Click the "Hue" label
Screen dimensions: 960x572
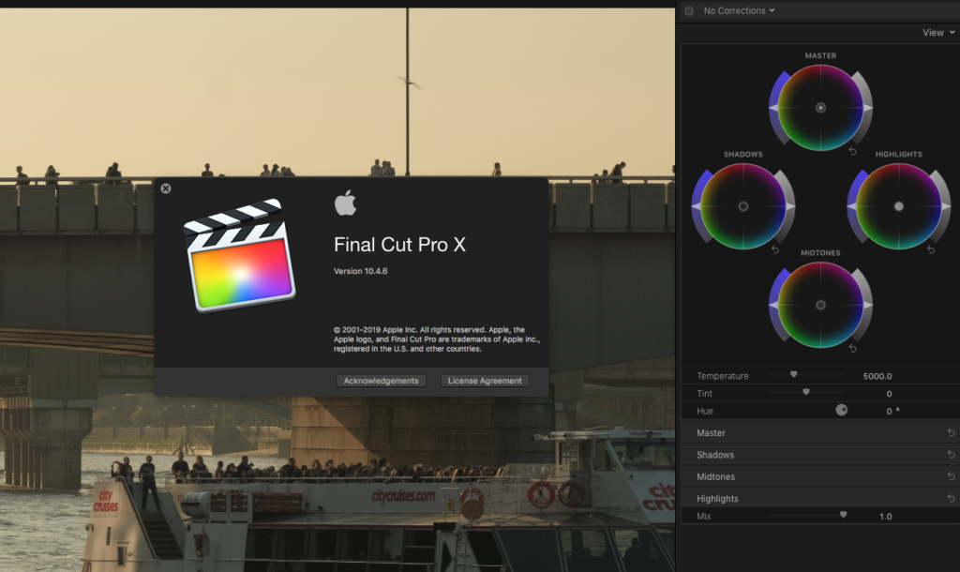(x=705, y=411)
